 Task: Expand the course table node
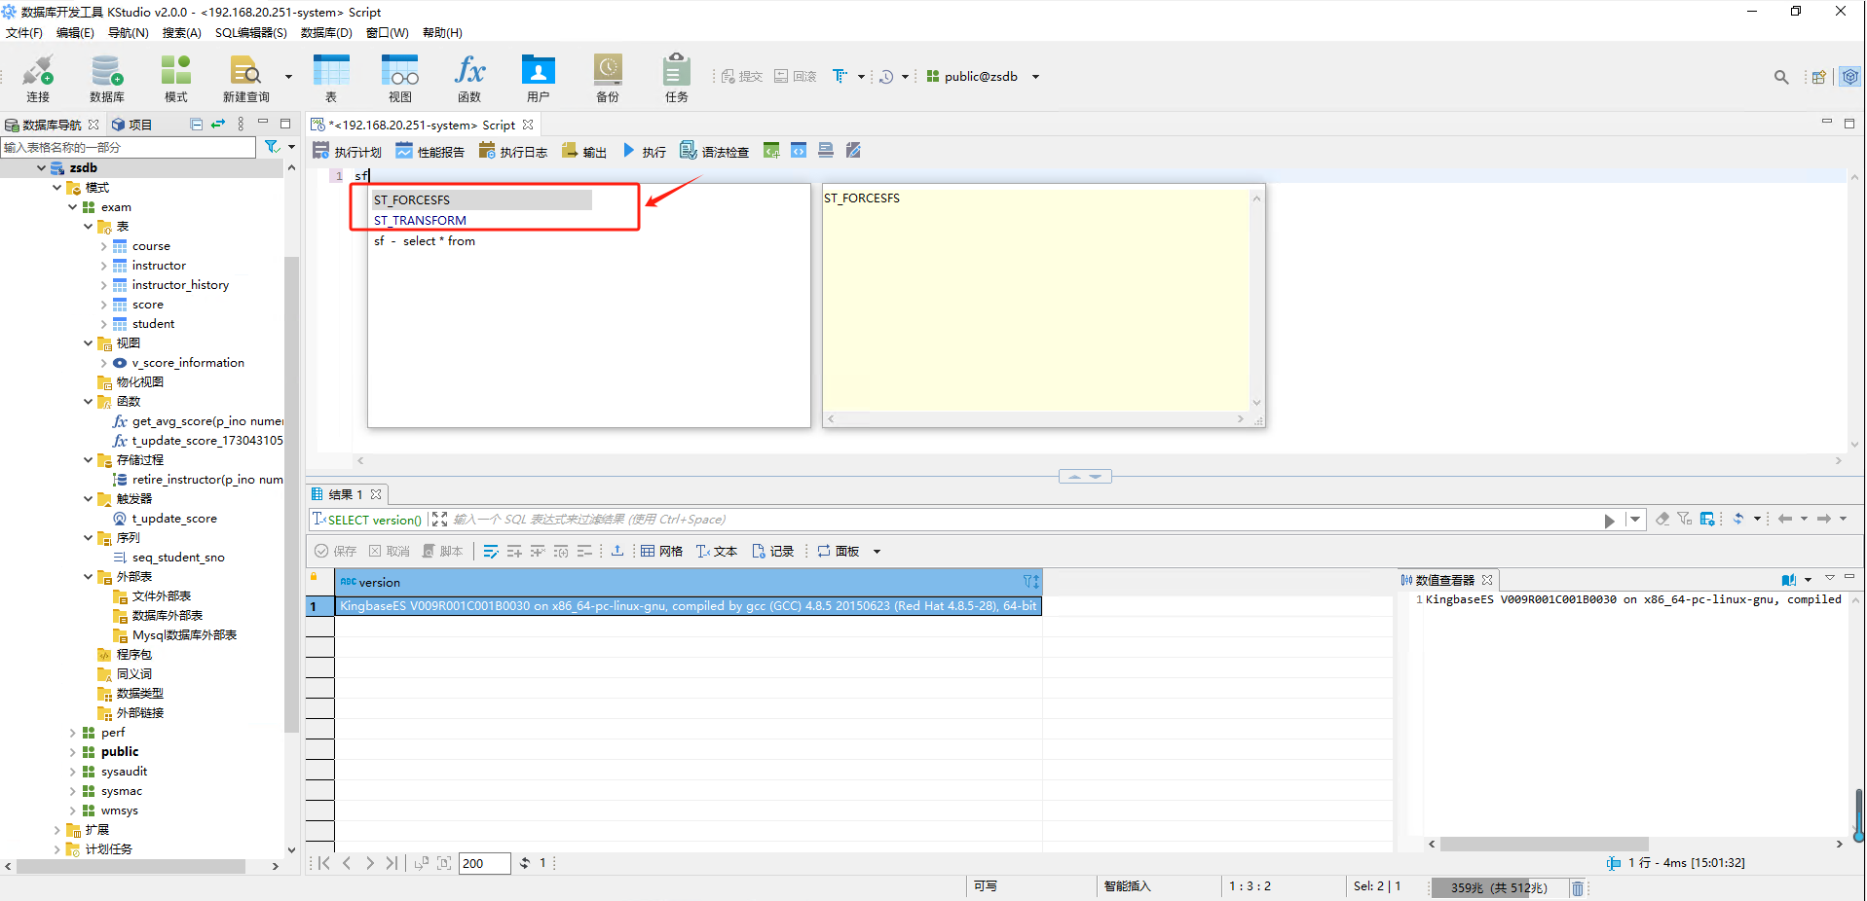[103, 246]
